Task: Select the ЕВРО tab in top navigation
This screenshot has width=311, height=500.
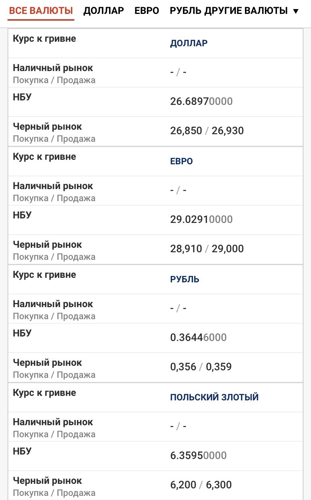Action: pos(147,11)
